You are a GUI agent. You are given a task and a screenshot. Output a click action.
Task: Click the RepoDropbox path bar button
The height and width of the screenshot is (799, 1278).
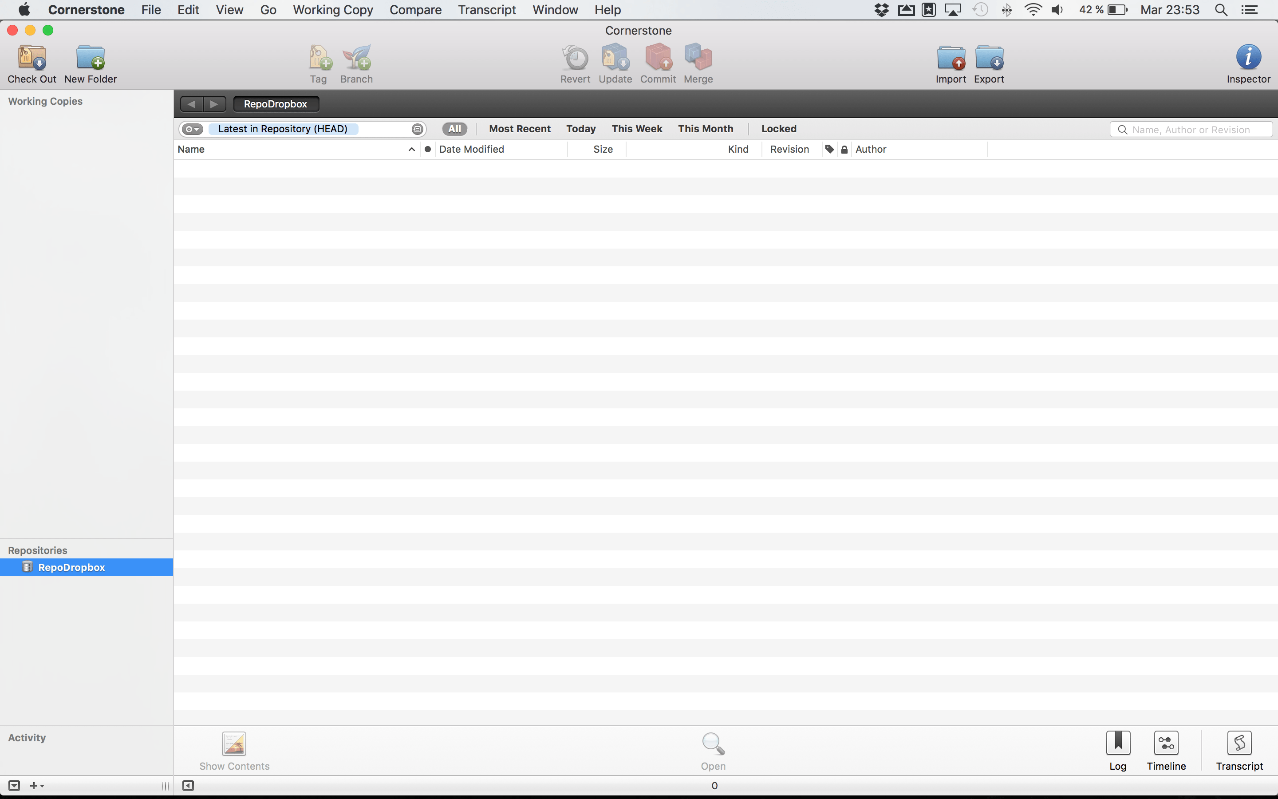point(276,104)
